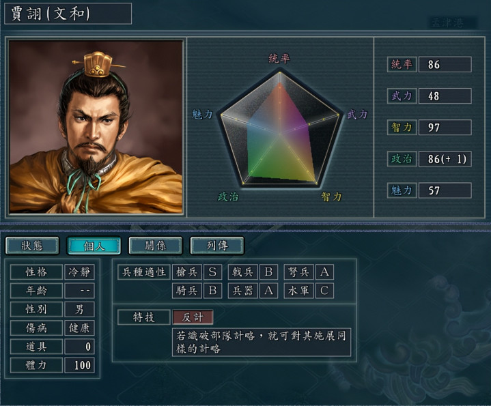Click the 反計 skill badge
Viewport: 491px width, 406px height.
(193, 317)
